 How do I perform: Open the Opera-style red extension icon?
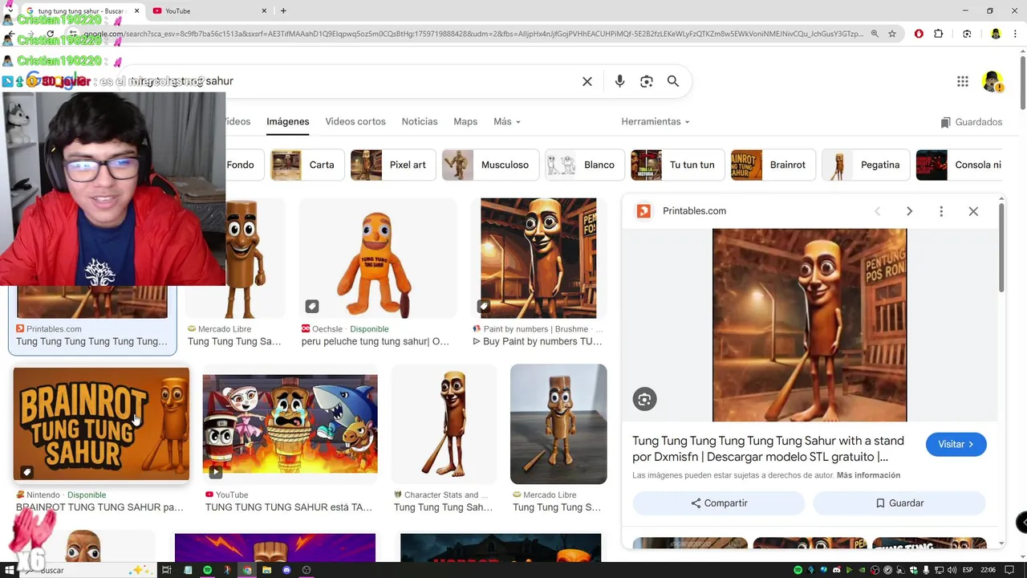click(x=919, y=34)
